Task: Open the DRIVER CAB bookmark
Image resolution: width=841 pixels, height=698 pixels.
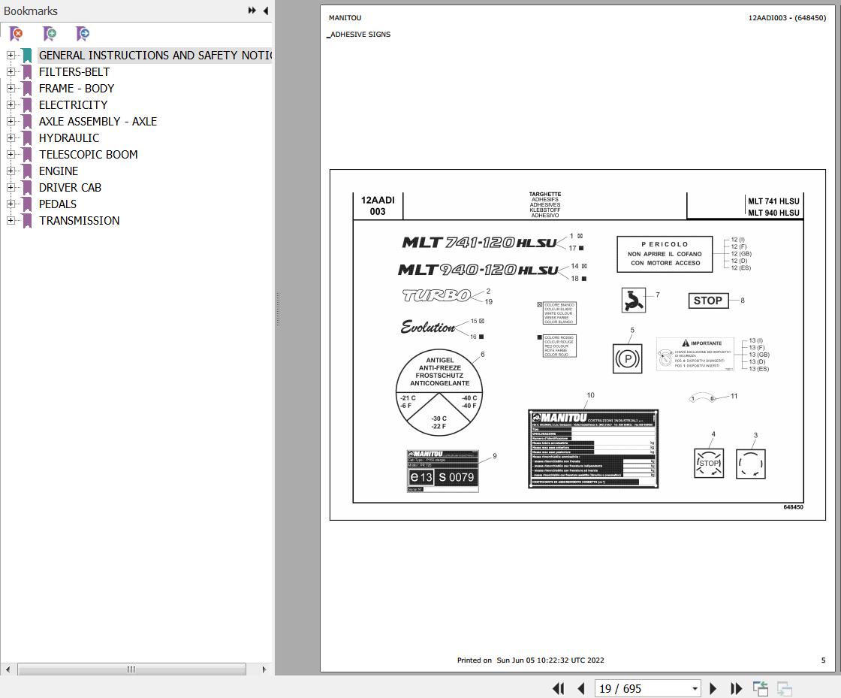Action: click(x=70, y=187)
